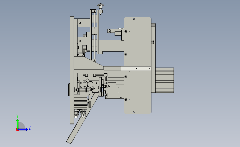Select the mushroom-head button at top of model
Image resolution: width=240 pixels, height=147 pixels.
[100, 5]
